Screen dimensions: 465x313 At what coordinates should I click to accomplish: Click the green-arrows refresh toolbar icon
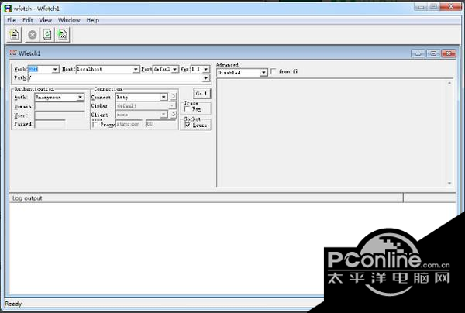[47, 35]
